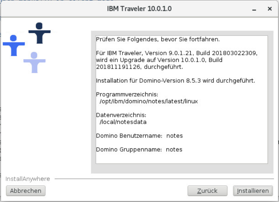Click the Installieren button

(253, 191)
